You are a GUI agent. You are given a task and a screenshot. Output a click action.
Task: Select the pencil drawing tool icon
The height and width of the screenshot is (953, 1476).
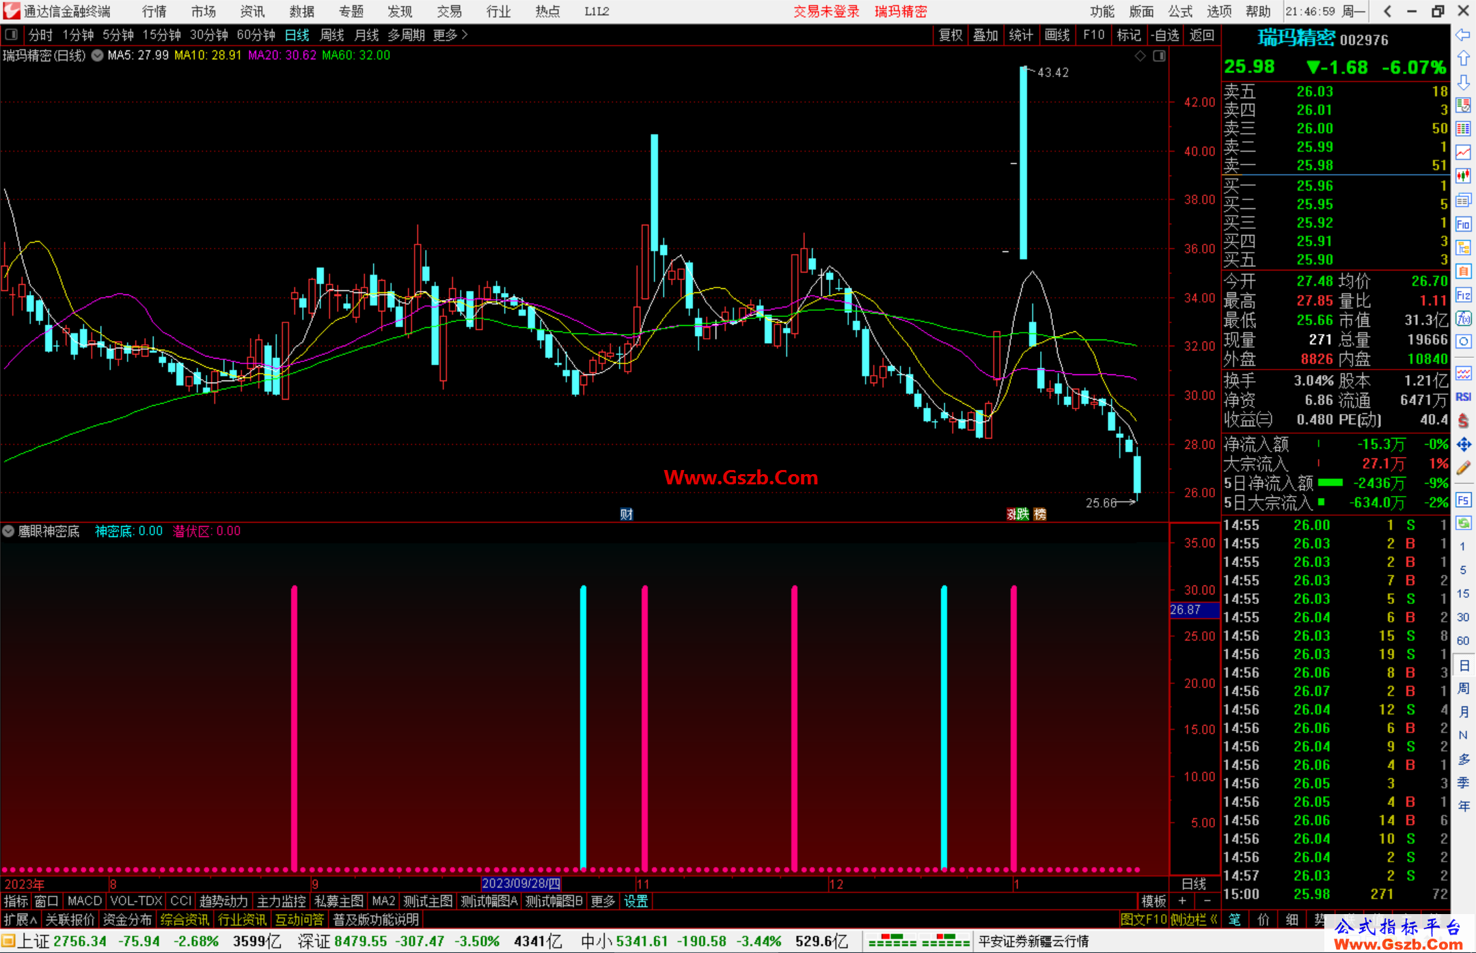pos(1463,468)
